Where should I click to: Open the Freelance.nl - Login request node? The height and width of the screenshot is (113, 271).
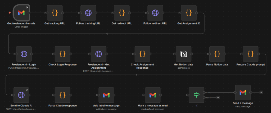pos(24,54)
